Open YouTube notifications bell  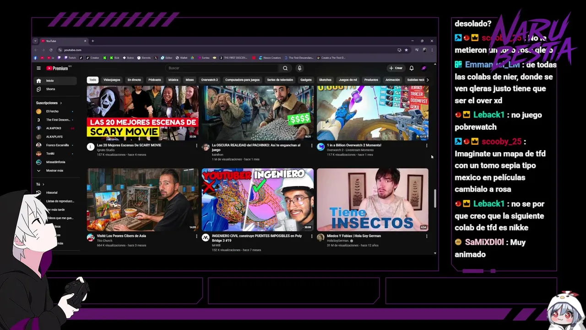[x=412, y=68]
